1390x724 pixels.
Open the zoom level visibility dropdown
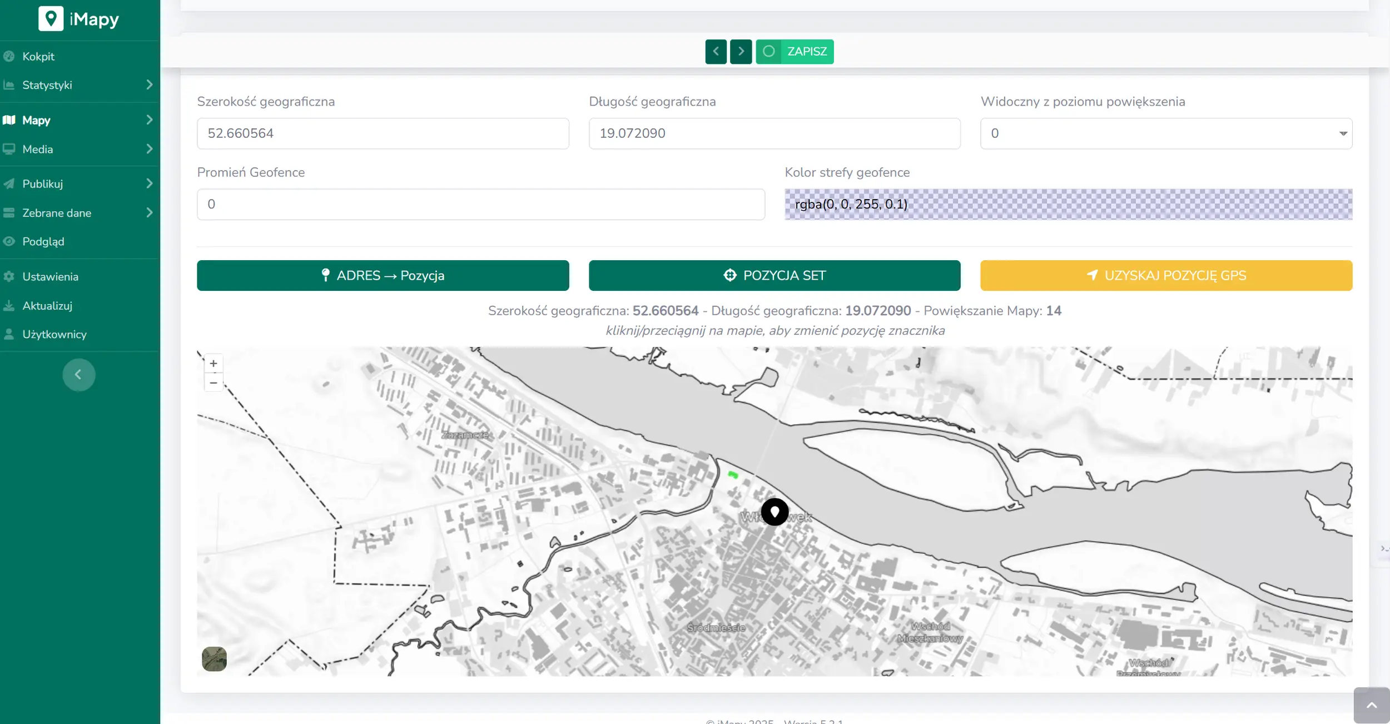coord(1166,133)
